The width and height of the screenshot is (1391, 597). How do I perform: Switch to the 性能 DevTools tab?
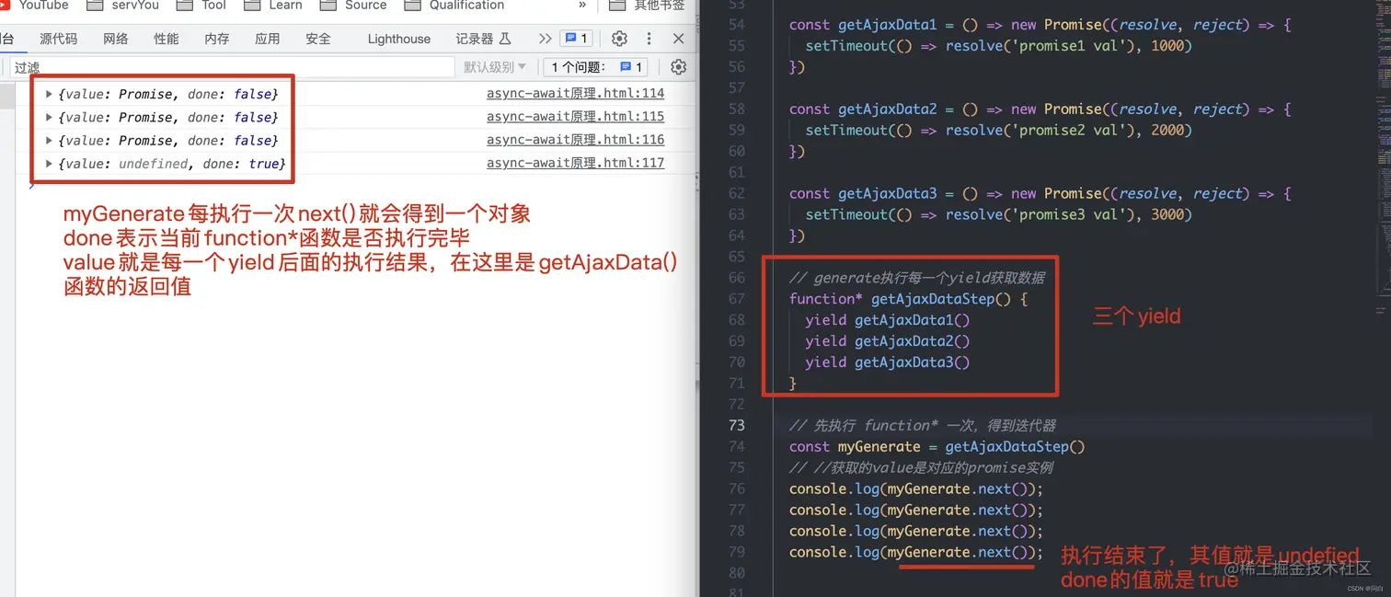click(x=167, y=39)
